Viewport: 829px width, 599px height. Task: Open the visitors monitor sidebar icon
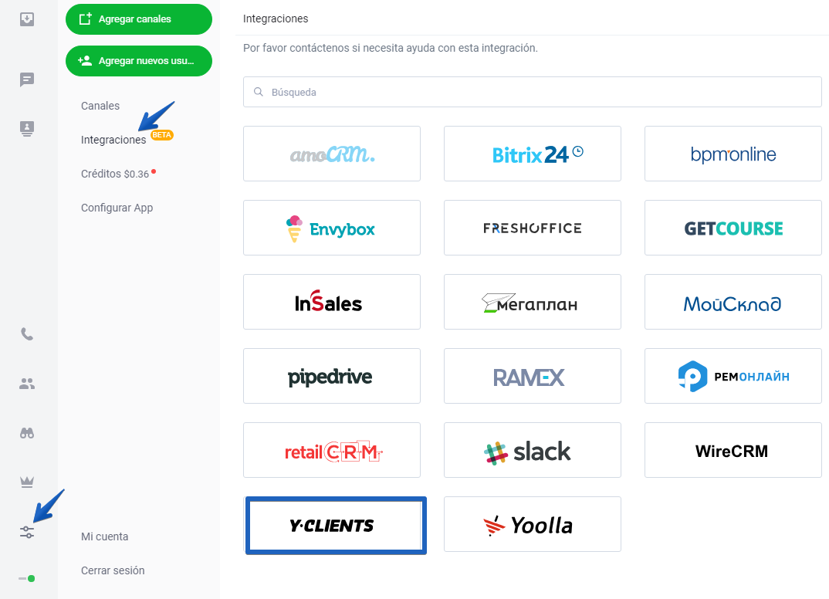[27, 128]
